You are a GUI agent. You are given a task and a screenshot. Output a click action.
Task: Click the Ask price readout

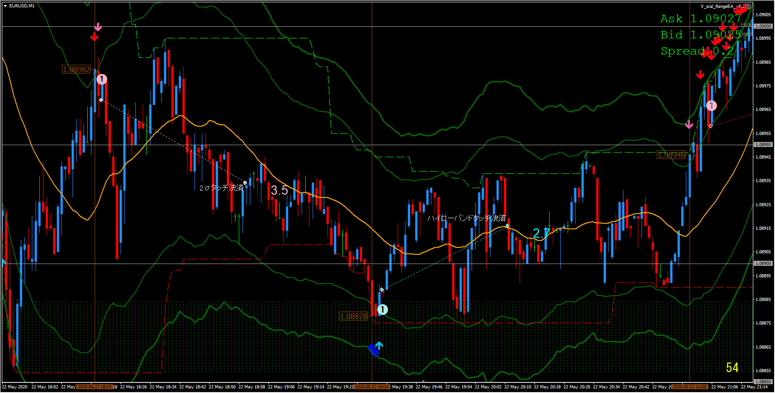(x=701, y=18)
